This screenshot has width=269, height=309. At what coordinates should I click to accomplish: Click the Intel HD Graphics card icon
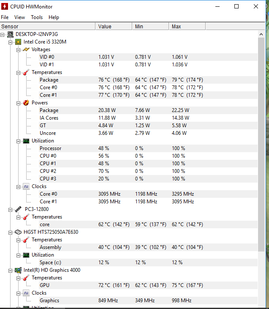pyautogui.click(x=18, y=270)
